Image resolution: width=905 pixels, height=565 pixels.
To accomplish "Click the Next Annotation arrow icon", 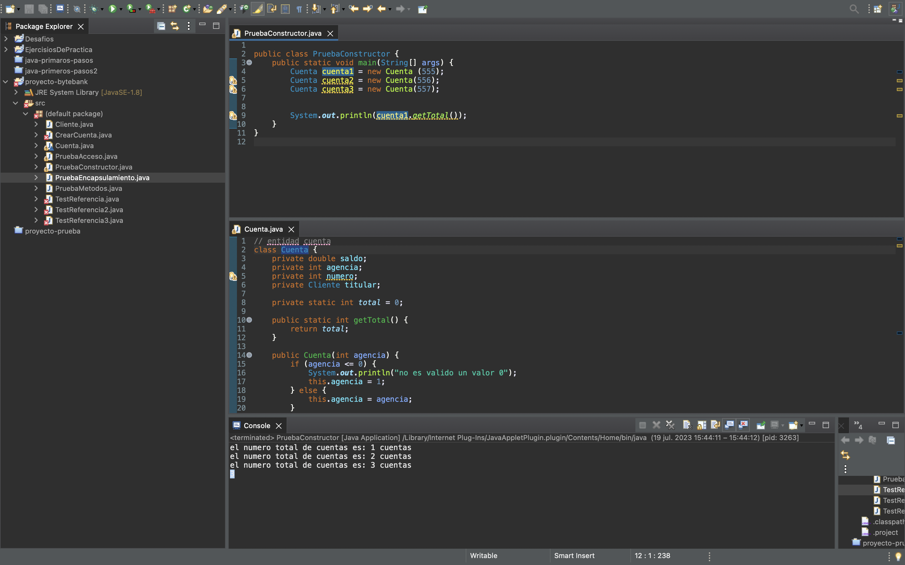I will 316,9.
